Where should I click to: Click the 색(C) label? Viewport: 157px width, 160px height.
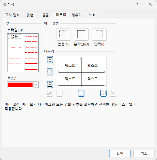coord(12,78)
